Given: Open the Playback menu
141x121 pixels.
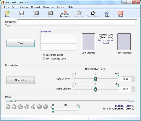Looking at the screenshot, I should (36, 7).
